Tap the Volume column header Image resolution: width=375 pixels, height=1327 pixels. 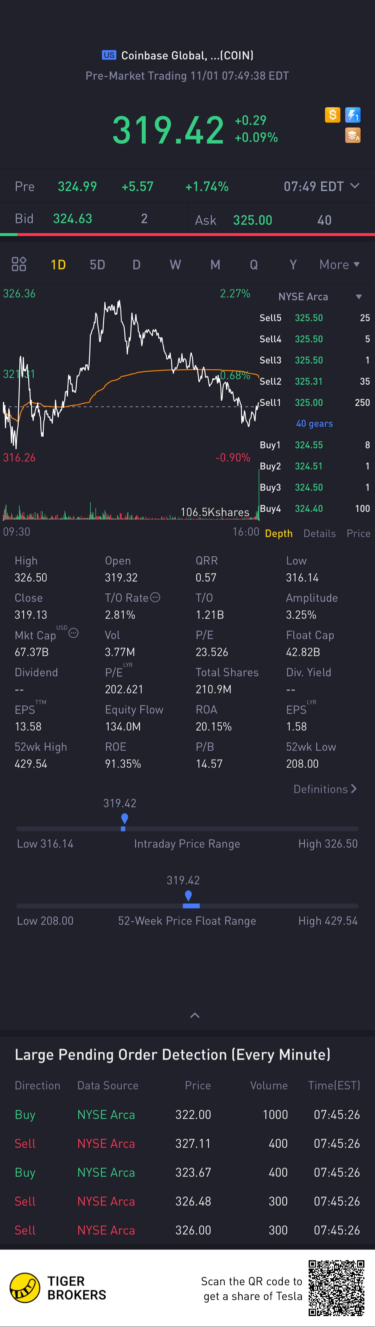pos(269,1085)
